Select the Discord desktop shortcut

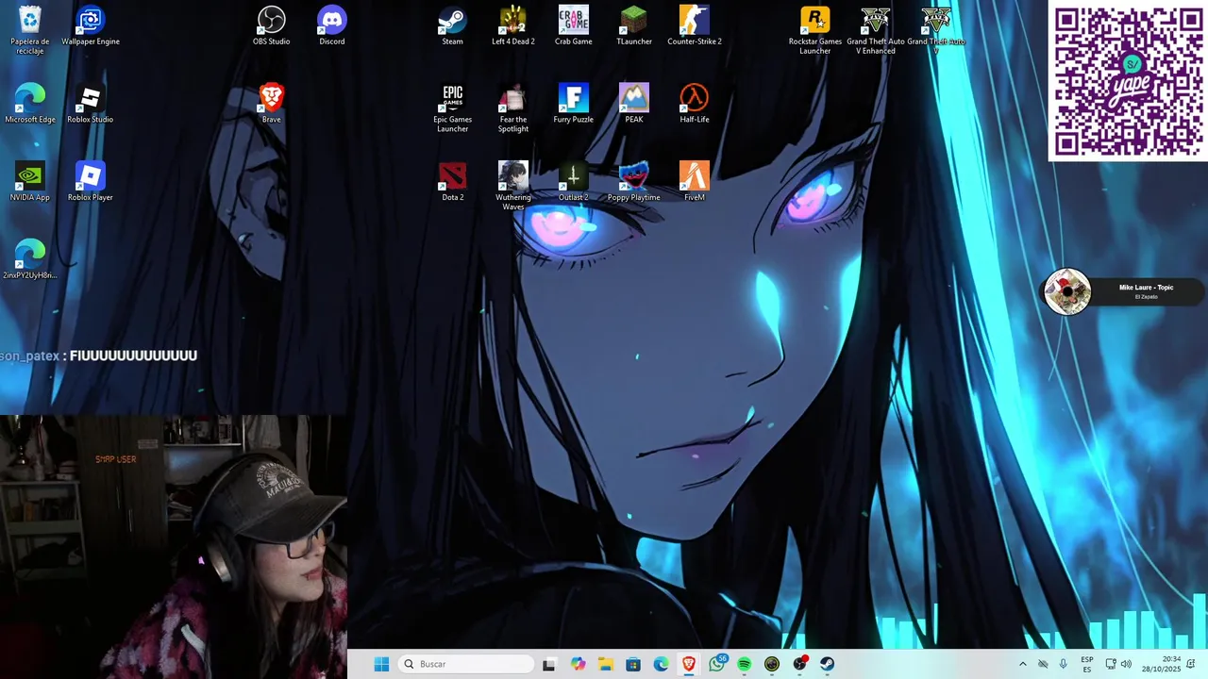332,25
